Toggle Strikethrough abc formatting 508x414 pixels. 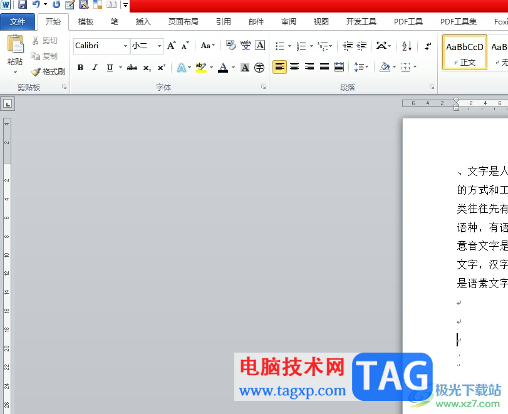(132, 68)
